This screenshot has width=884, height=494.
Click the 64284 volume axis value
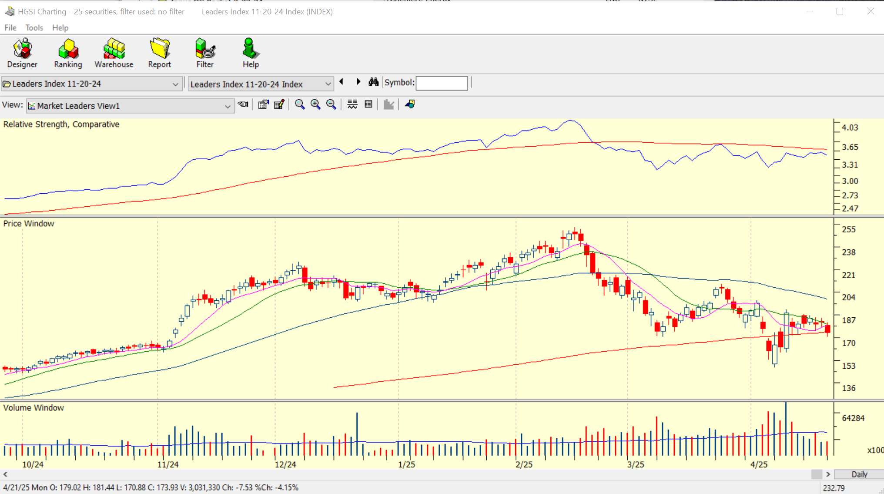pyautogui.click(x=853, y=418)
